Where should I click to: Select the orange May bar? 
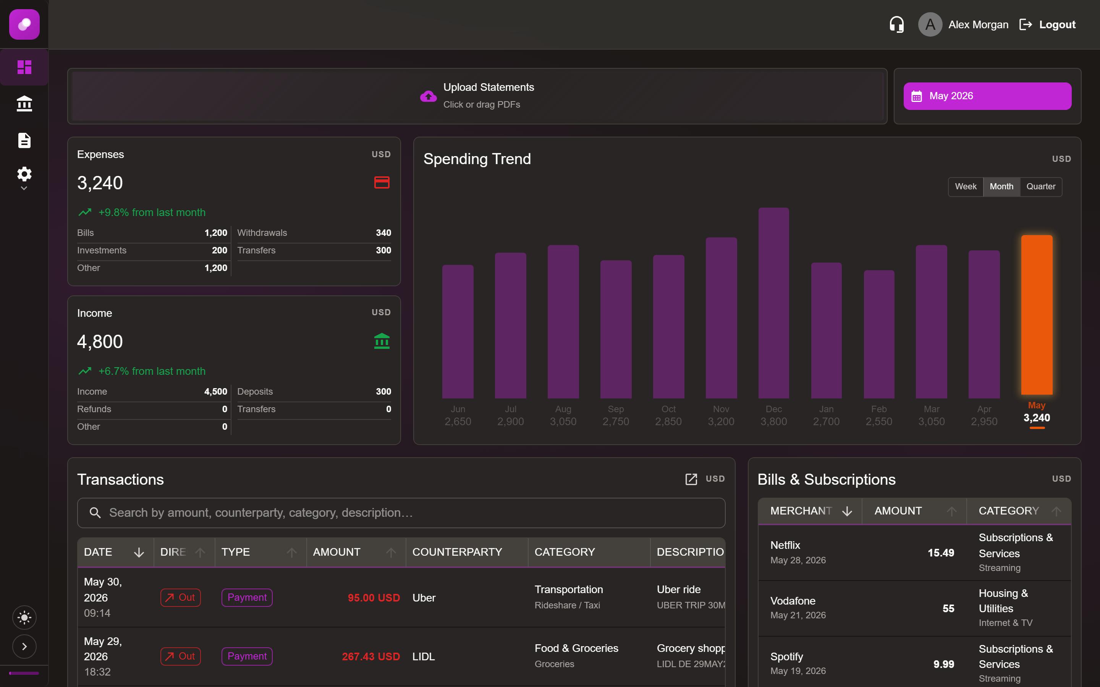click(x=1037, y=315)
